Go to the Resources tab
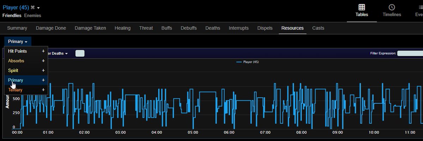This screenshot has width=423, height=141. [292, 28]
